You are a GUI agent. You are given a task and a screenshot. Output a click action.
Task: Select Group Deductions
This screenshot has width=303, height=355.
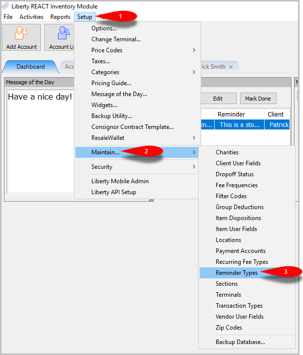(x=240, y=207)
